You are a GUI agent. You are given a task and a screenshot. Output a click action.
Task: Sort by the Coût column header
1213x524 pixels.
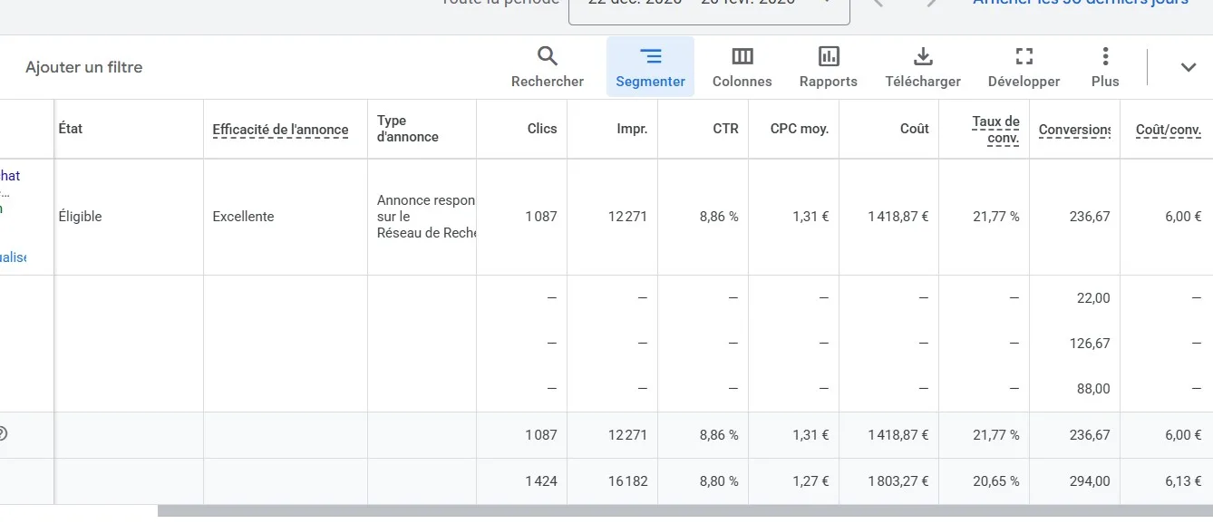click(914, 129)
